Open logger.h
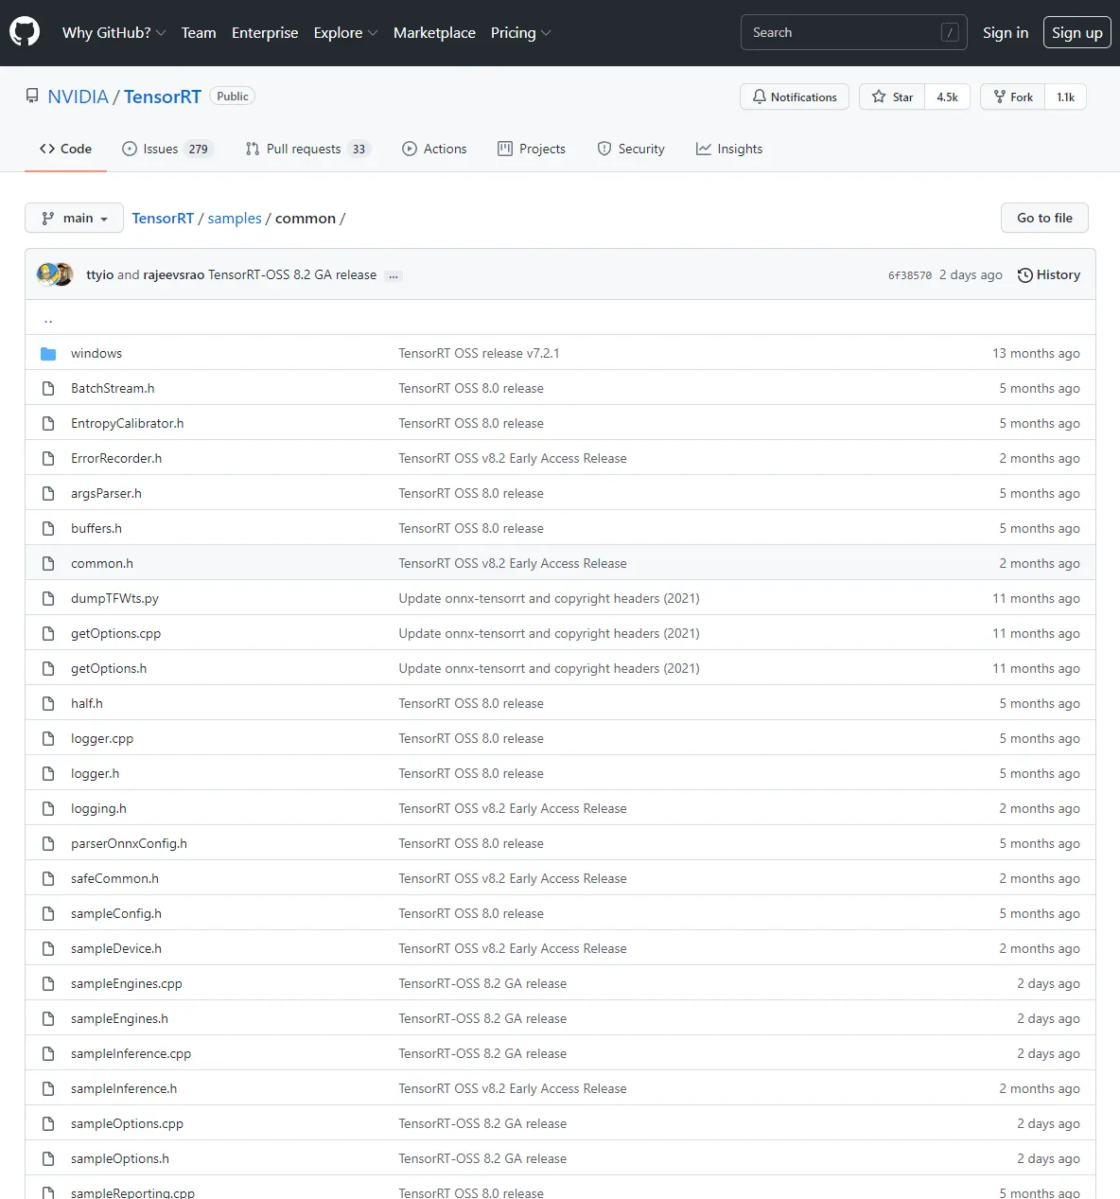The image size is (1120, 1199). pos(96,773)
